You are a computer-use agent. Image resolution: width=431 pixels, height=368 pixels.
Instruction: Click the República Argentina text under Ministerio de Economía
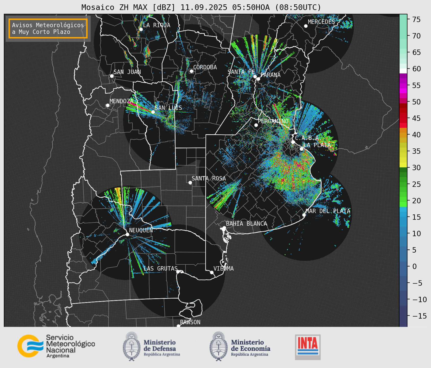point(250,354)
